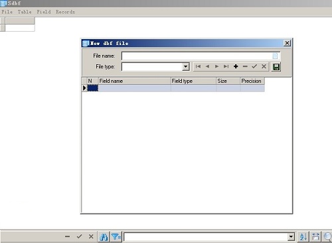The height and width of the screenshot is (243, 332).
Task: Click the column width adjust icon
Action: 315,237
